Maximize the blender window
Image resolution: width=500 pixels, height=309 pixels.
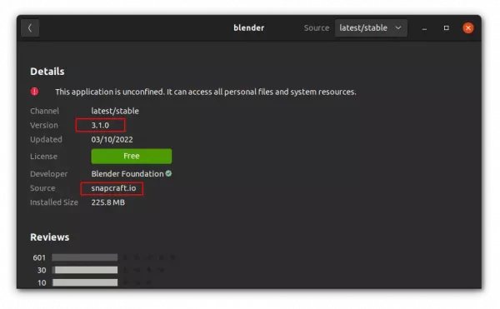click(x=447, y=28)
